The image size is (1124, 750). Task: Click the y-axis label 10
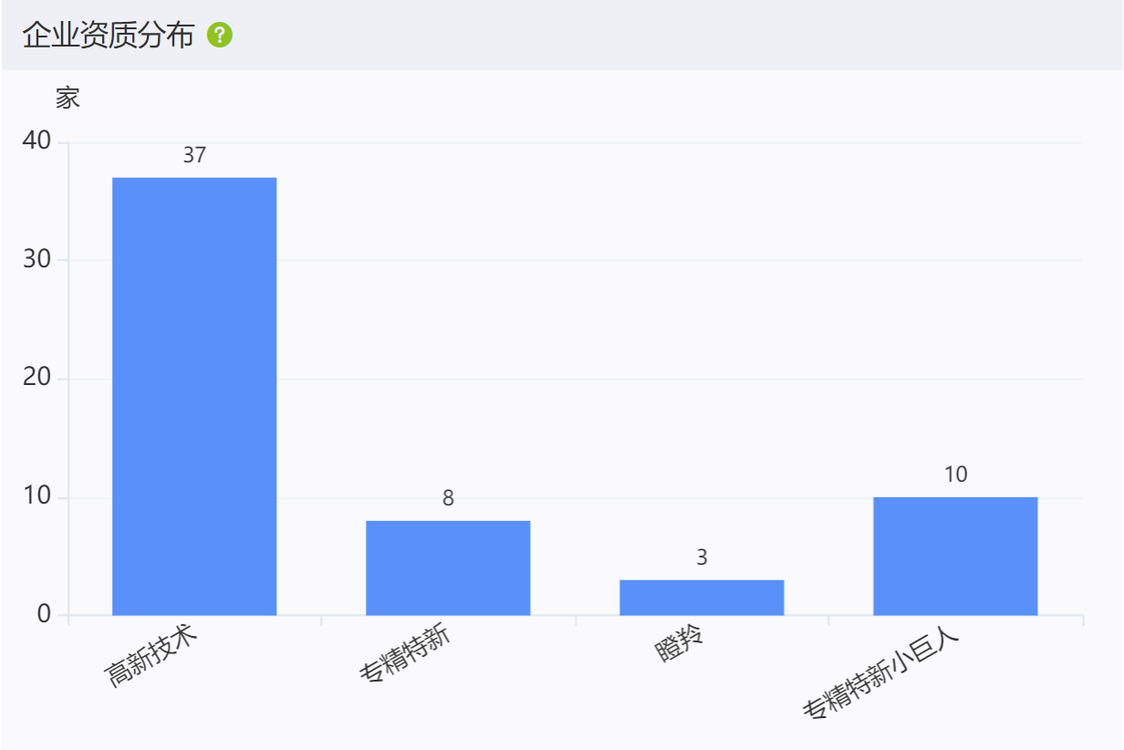coord(37,497)
